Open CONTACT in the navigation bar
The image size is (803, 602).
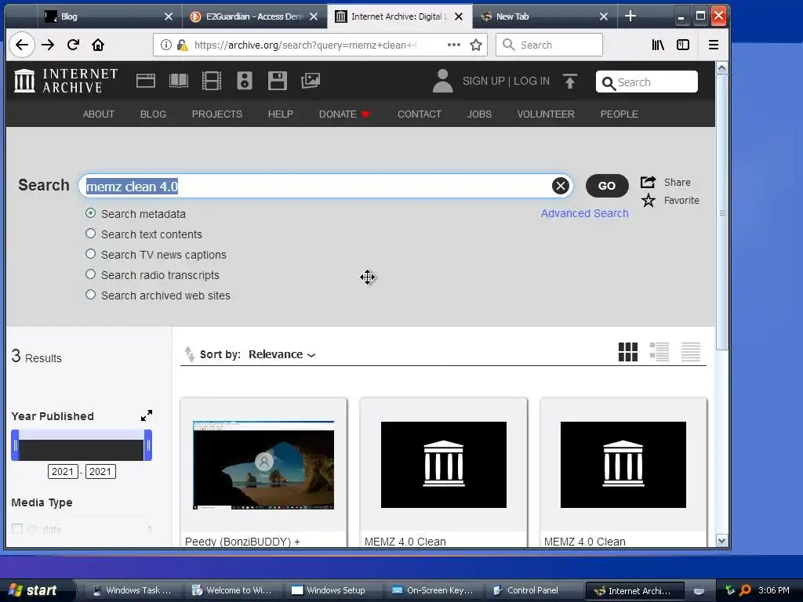click(x=420, y=114)
